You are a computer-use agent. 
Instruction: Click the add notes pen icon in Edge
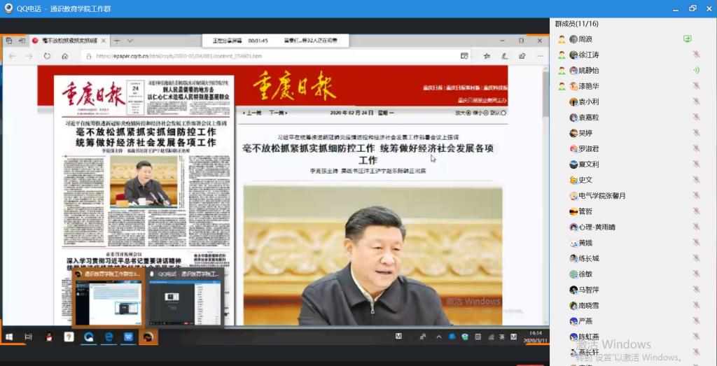pyautogui.click(x=504, y=56)
